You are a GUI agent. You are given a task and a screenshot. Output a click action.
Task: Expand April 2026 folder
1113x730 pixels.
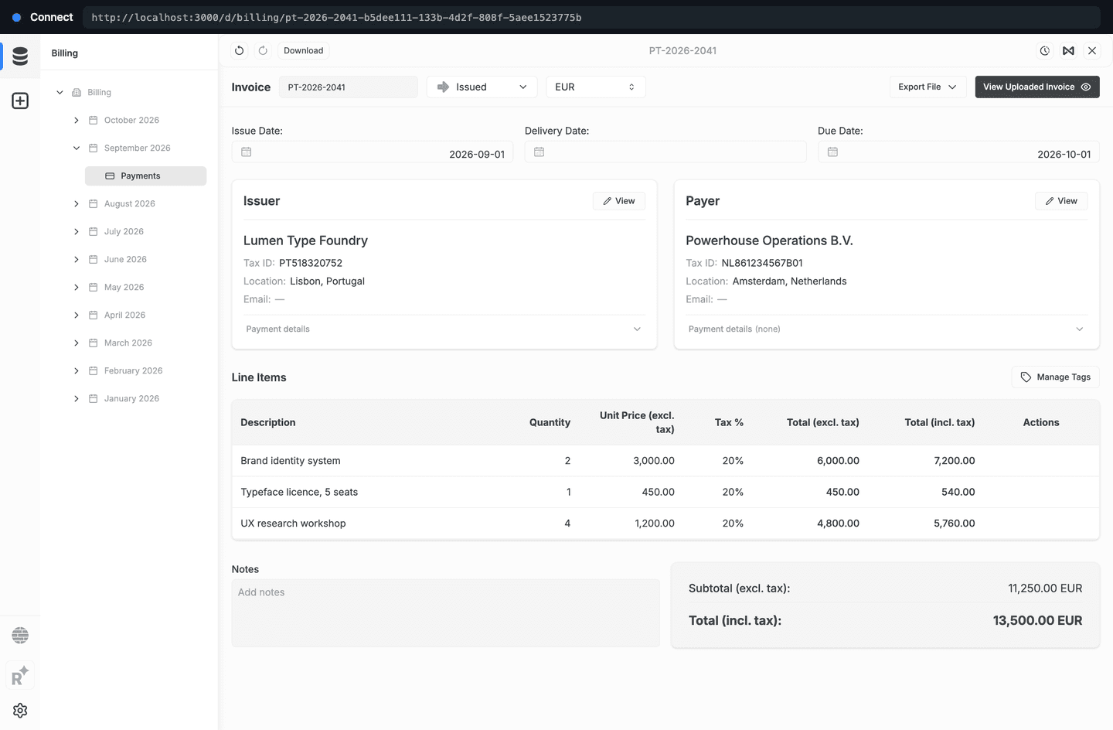coord(77,315)
